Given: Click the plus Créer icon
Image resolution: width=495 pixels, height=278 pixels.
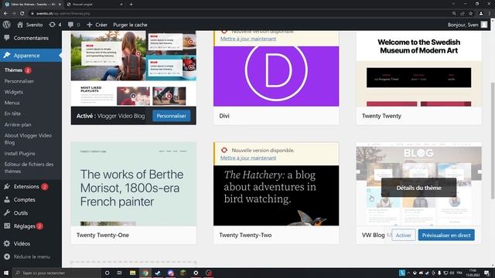Looking at the screenshot, I should tap(90, 25).
